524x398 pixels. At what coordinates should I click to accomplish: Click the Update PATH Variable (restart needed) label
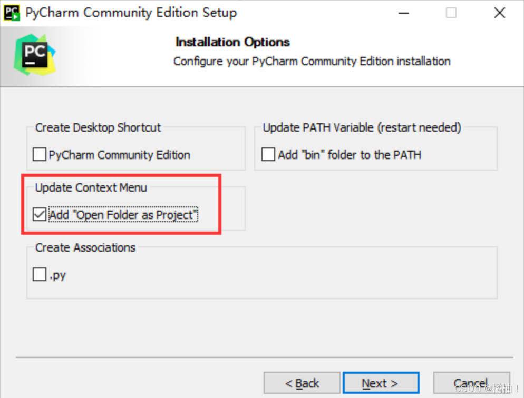[362, 127]
